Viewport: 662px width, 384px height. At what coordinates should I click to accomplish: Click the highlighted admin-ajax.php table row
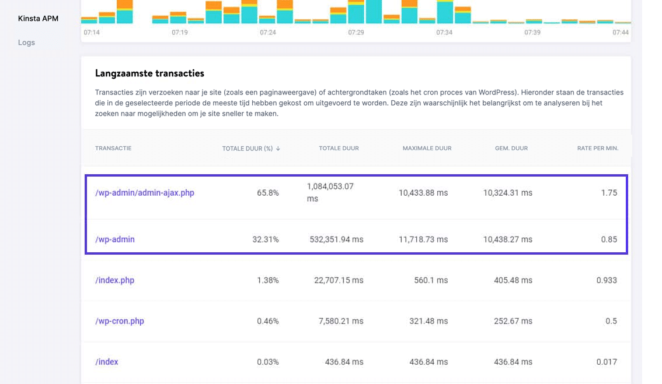pyautogui.click(x=356, y=192)
